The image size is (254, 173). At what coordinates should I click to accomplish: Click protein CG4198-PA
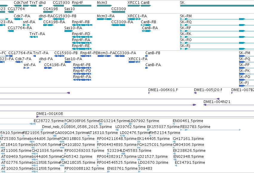pos(55,65)
